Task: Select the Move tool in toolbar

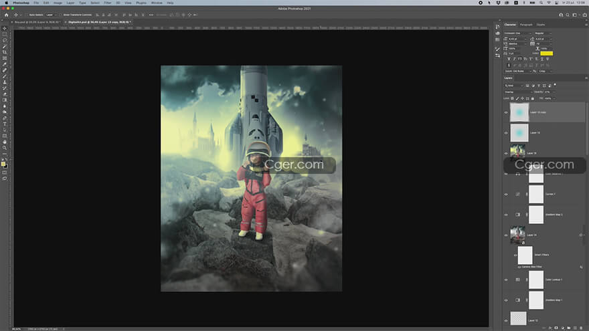Action: [x=5, y=28]
